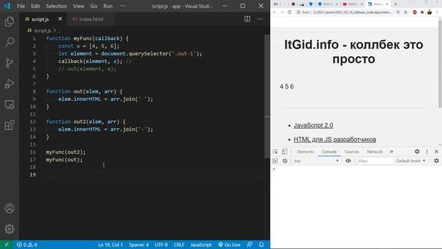This screenshot has width=442, height=249.
Task: Open the errors and warnings count in the status bar
Action: [27, 244]
